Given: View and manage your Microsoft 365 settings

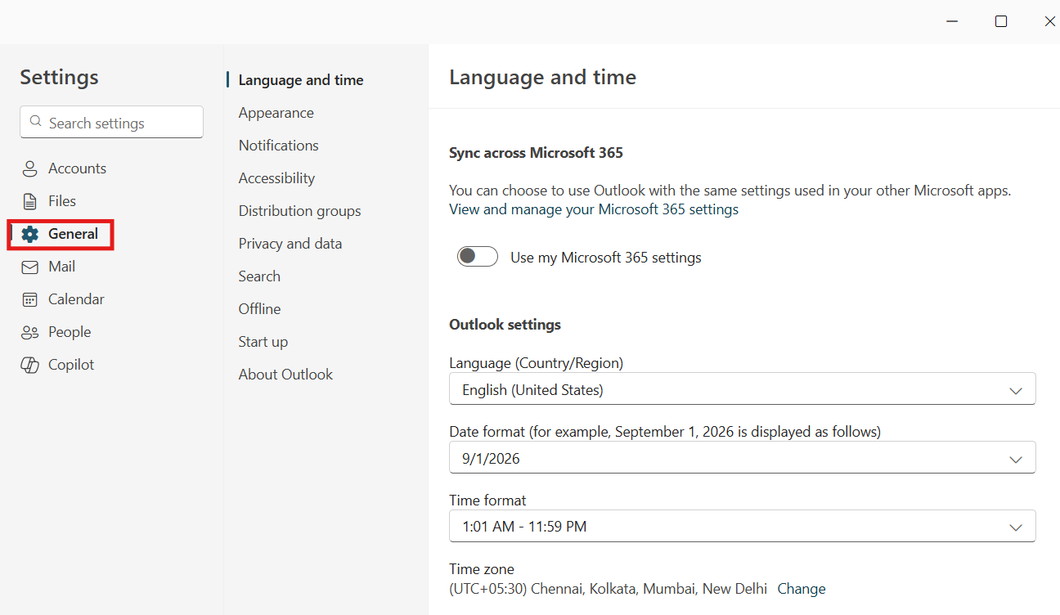Looking at the screenshot, I should (593, 209).
